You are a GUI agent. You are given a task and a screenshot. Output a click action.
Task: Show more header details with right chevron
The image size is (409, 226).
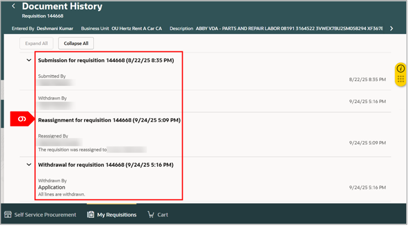pyautogui.click(x=392, y=29)
